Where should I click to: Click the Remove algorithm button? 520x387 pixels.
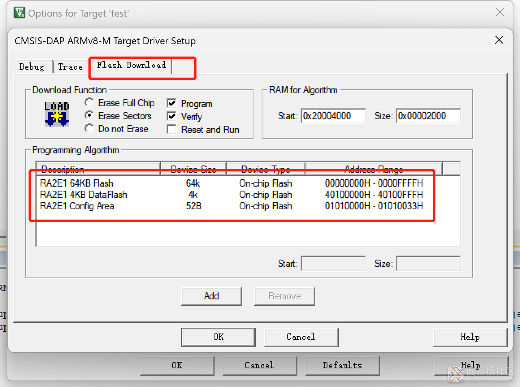point(285,296)
